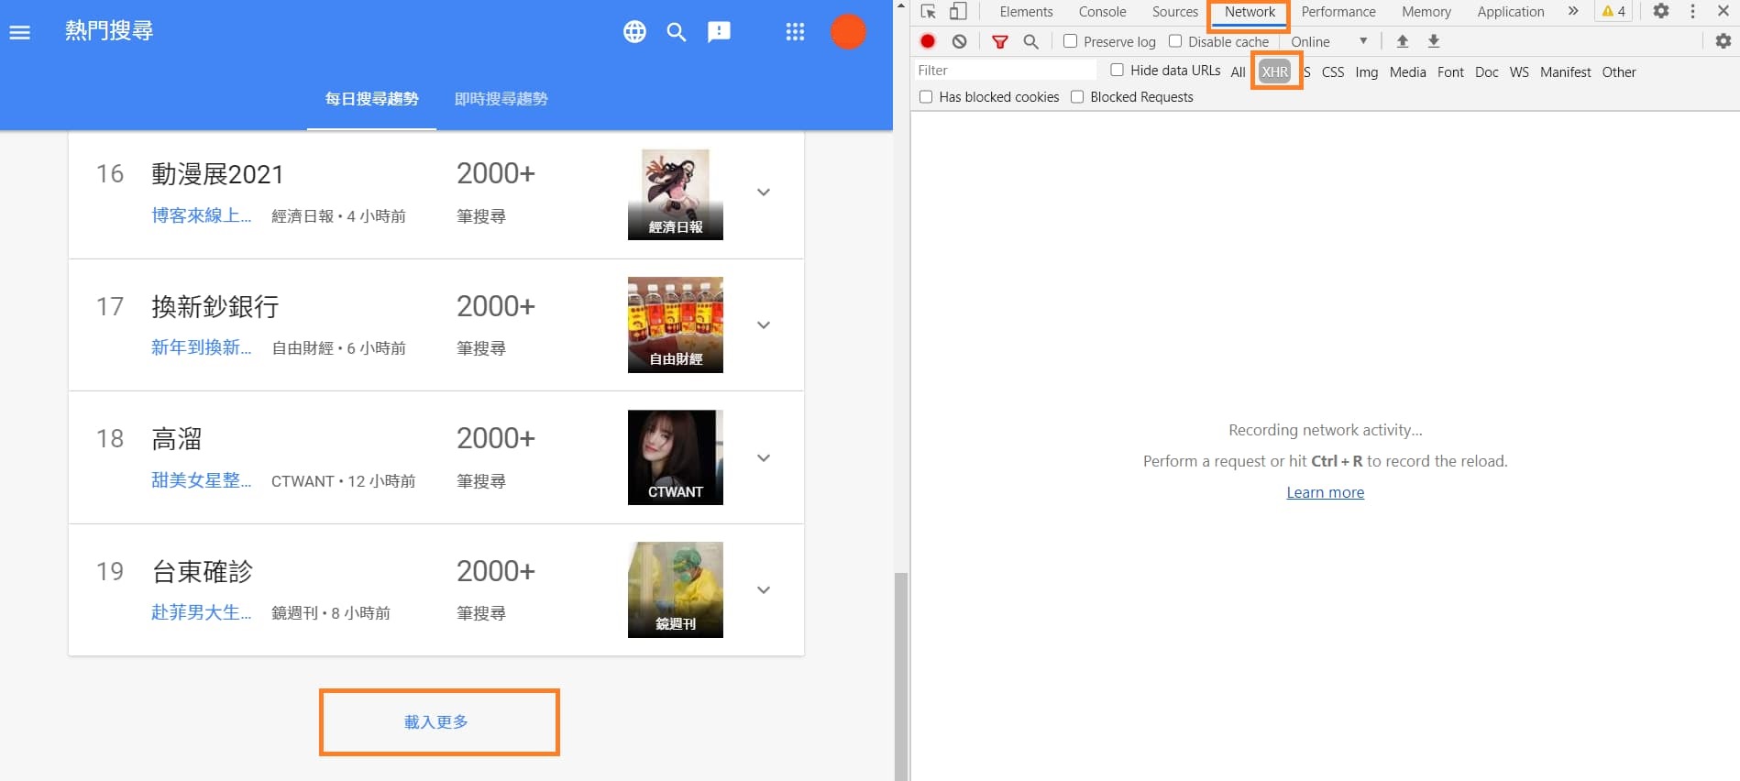Open network settings gear icon
This screenshot has height=781, width=1740.
coord(1723,41)
